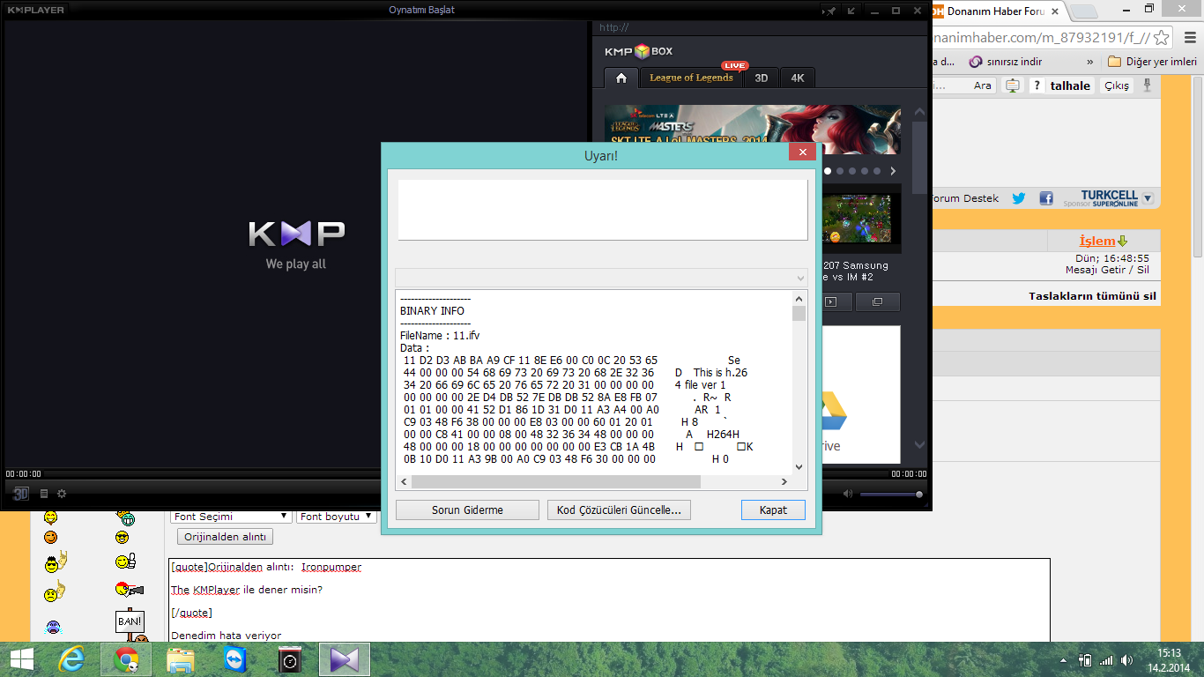The image size is (1204, 677).
Task: Select the fifth carousel dot
Action: coord(877,171)
